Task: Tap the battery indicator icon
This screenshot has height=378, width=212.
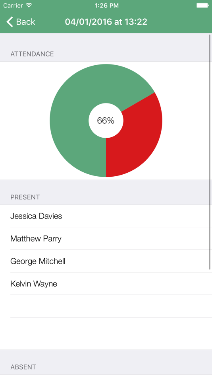Action: coord(202,5)
